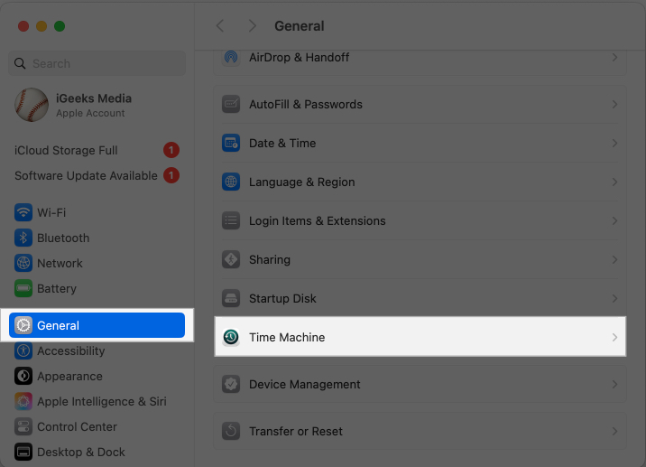646x467 pixels.
Task: Open the Appearance icon
Action: 23,377
